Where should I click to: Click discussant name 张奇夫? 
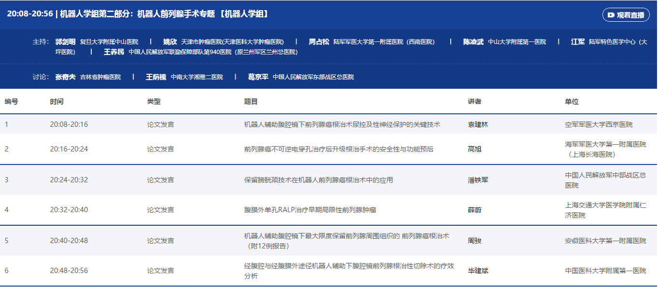point(65,77)
